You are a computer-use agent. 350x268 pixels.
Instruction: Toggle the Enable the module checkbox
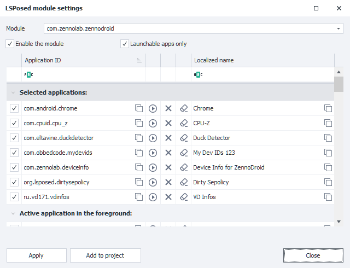(10, 44)
